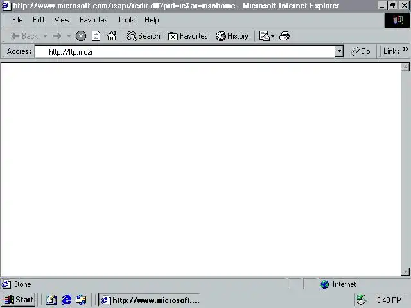Open the Tools menu
Viewport: 411px width, 308px height.
click(126, 20)
